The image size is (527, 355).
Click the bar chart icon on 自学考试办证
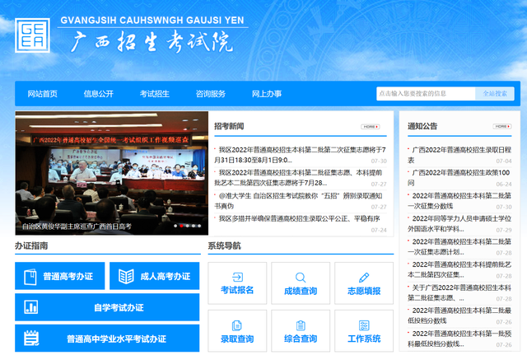(x=31, y=307)
